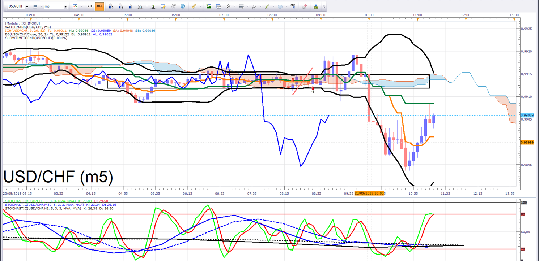
Task: Expand the horizontal lines dropdown arrow
Action: (248, 6)
